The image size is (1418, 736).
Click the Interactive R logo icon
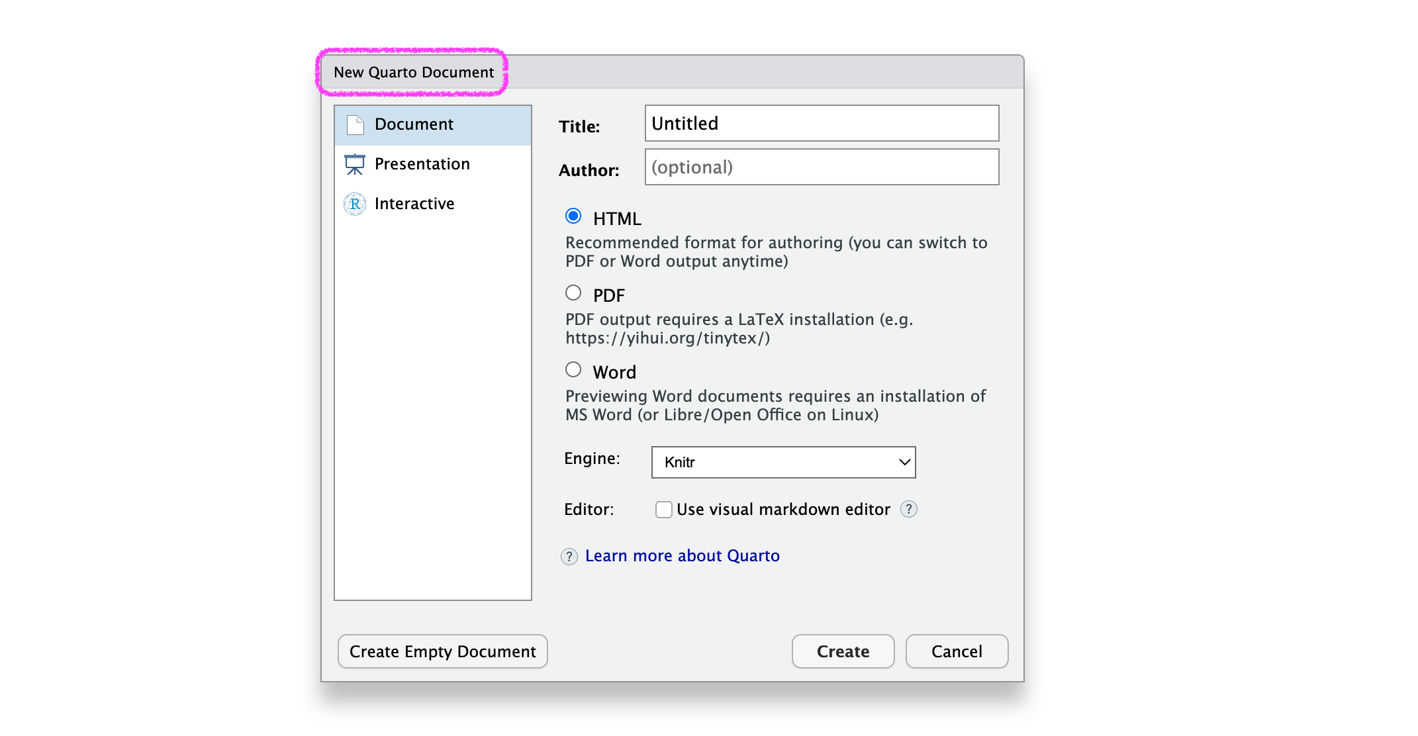(x=355, y=204)
